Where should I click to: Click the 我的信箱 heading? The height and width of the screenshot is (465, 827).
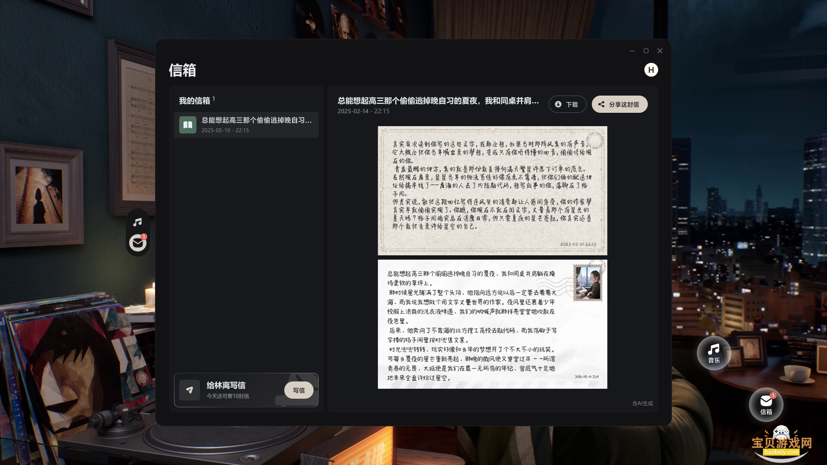click(x=194, y=101)
